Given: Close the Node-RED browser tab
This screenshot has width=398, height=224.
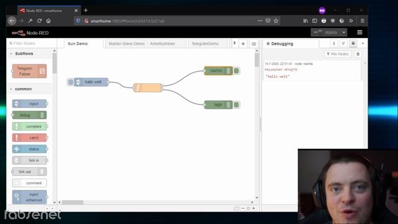Looking at the screenshot, I should coord(76,11).
